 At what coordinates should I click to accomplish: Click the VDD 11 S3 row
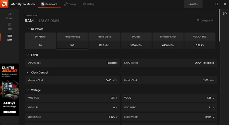tap(72, 107)
